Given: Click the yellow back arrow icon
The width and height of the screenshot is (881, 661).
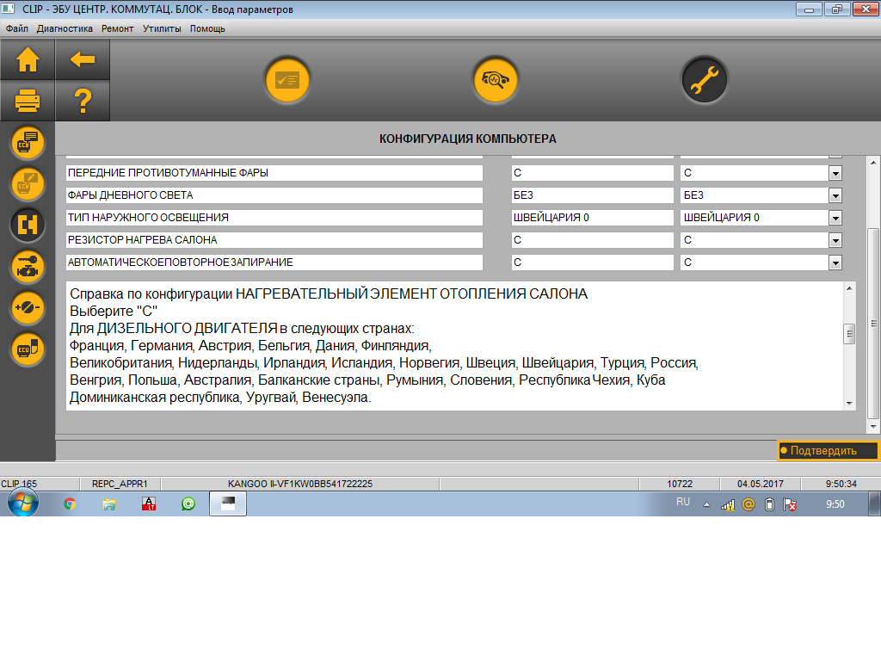Looking at the screenshot, I should coord(83,59).
